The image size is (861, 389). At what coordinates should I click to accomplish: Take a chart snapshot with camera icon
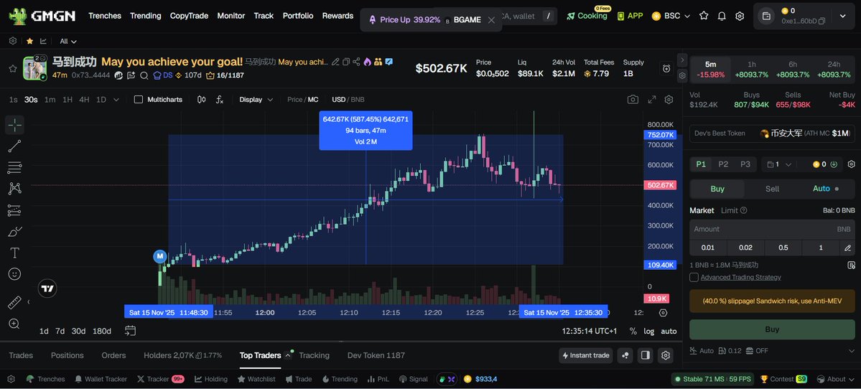[x=633, y=99]
